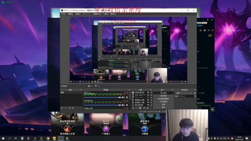Open the 渐变 transition dropdown
Screen dimensions: 251x141
click(184, 93)
